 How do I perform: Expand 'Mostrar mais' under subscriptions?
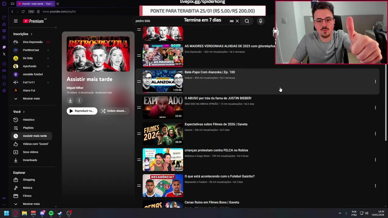coord(31,98)
